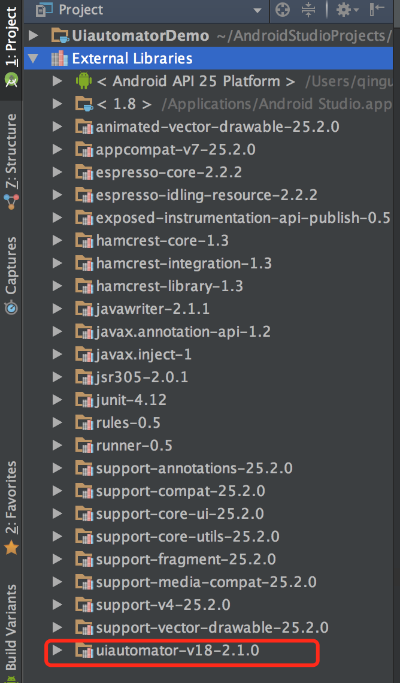Click the collapse all icon in Project toolbar

coord(308,10)
